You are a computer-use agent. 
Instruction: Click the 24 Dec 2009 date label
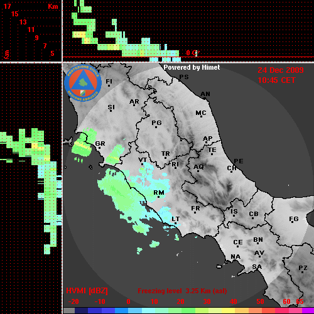click(281, 70)
